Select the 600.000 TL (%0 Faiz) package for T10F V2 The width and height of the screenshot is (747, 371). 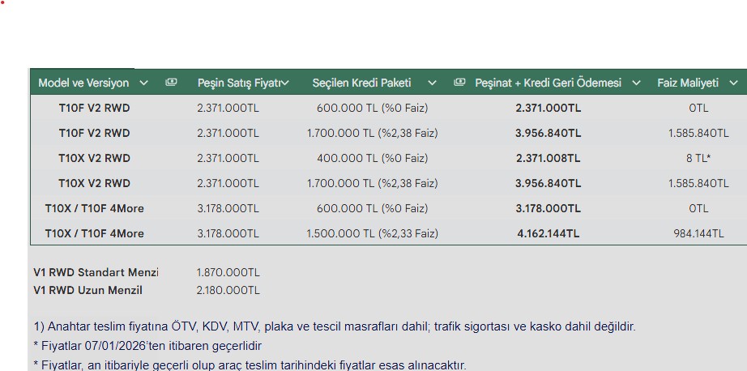(373, 108)
